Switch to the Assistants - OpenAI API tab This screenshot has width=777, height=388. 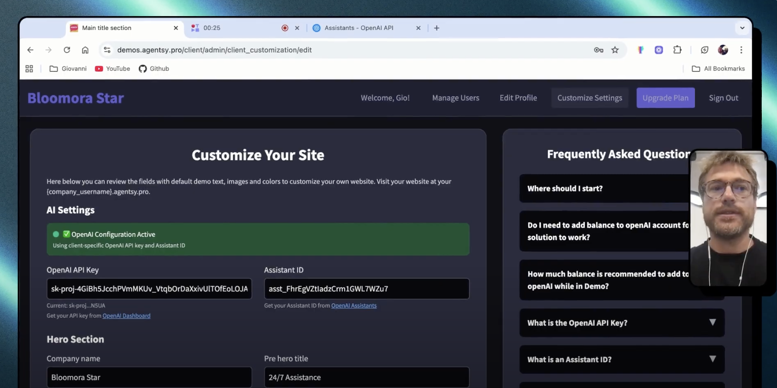pyautogui.click(x=367, y=28)
